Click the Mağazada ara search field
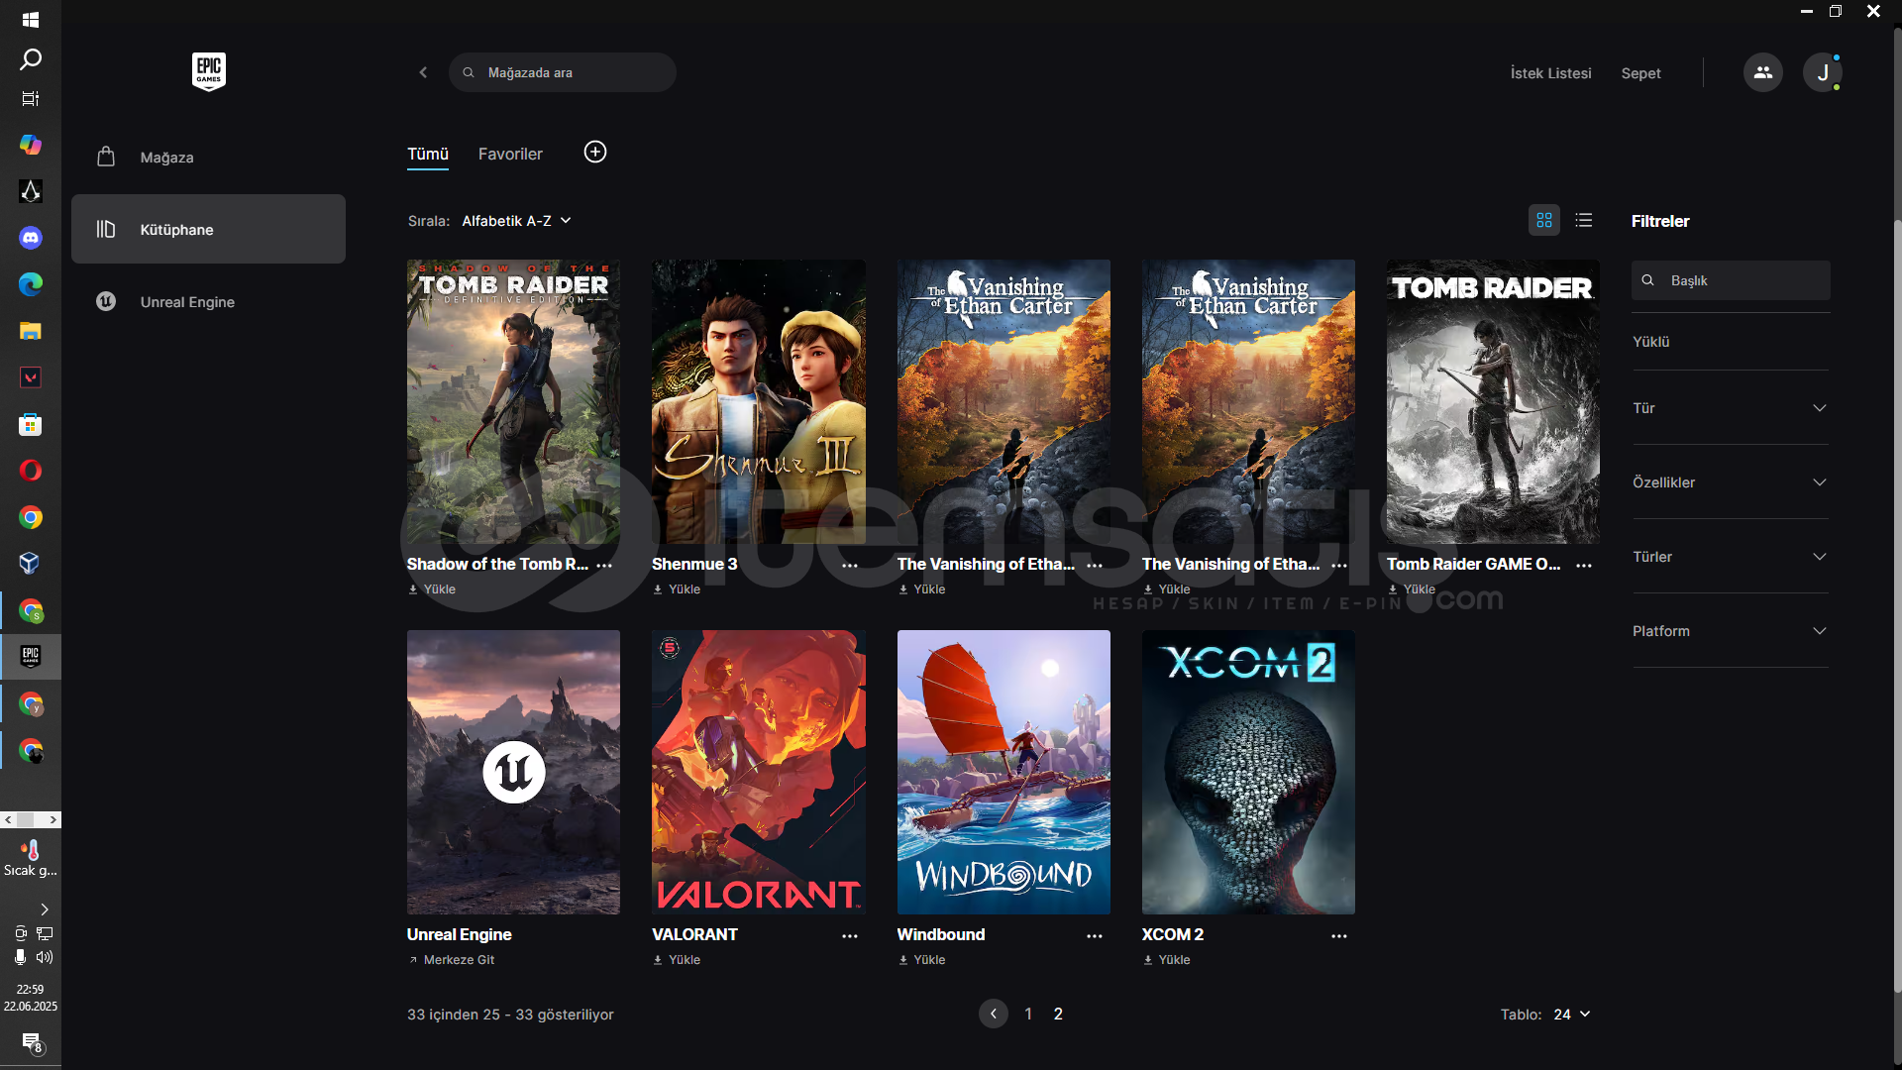This screenshot has width=1902, height=1070. pyautogui.click(x=563, y=72)
